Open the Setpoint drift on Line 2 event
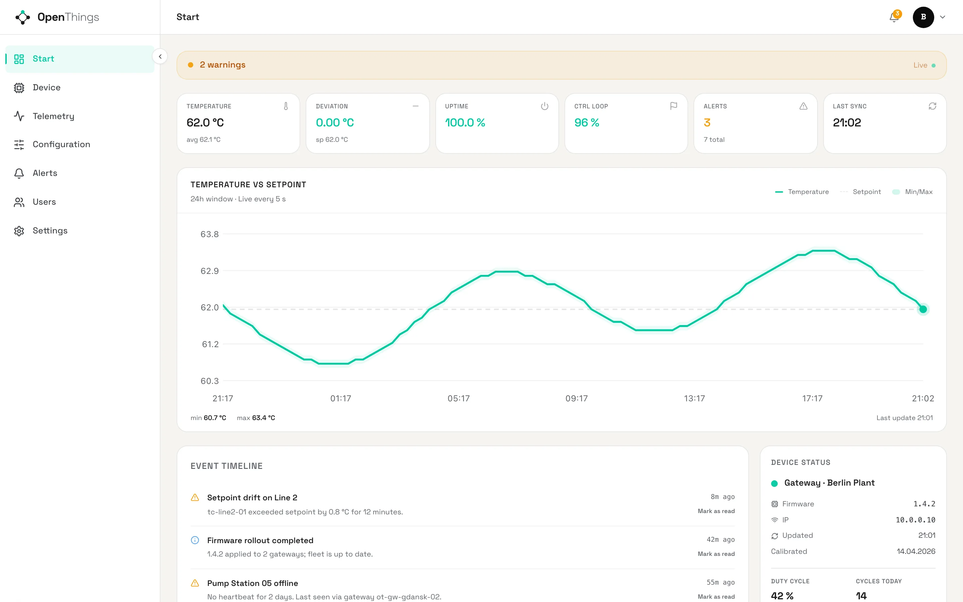963x602 pixels. pos(252,498)
